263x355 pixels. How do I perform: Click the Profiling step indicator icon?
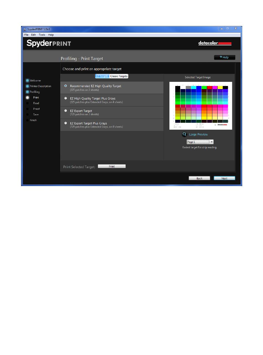(27, 92)
